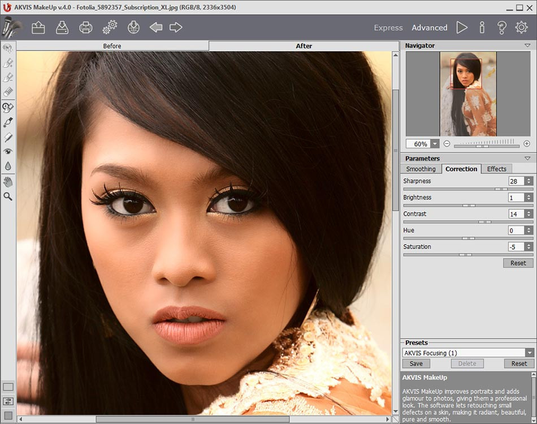Pick the Keep Area pencil tool

[x=8, y=62]
